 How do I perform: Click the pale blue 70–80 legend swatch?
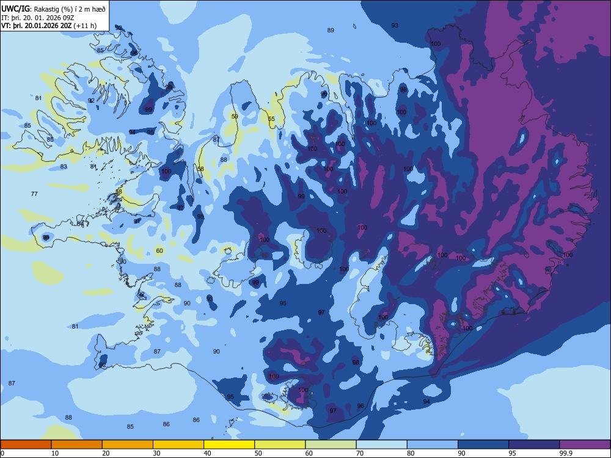click(381, 445)
